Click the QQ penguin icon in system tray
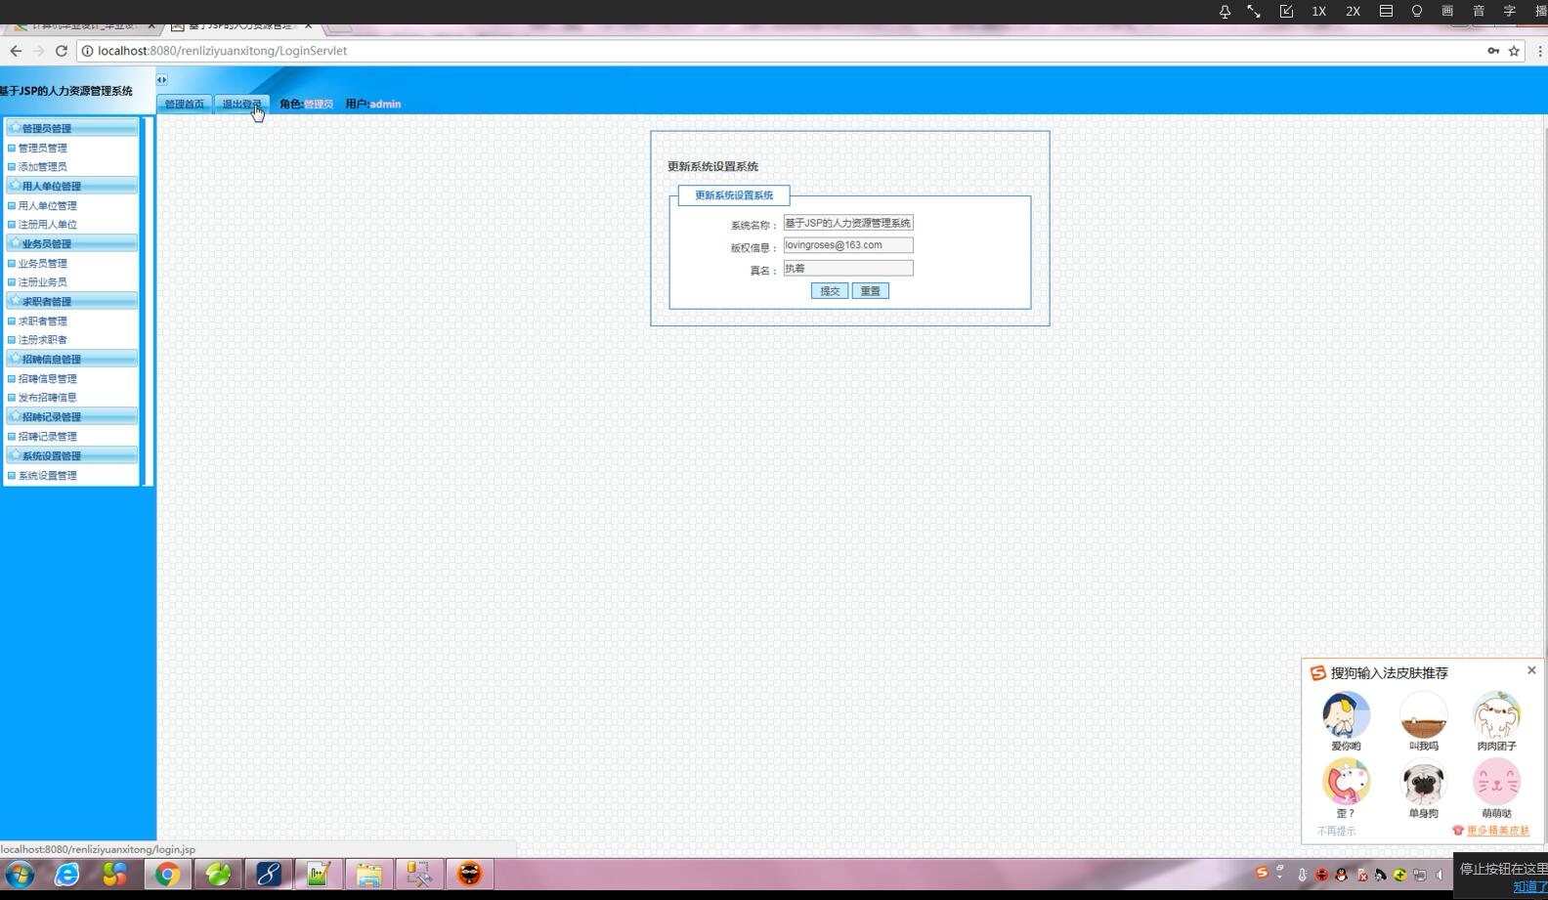The width and height of the screenshot is (1548, 900). (x=1342, y=875)
